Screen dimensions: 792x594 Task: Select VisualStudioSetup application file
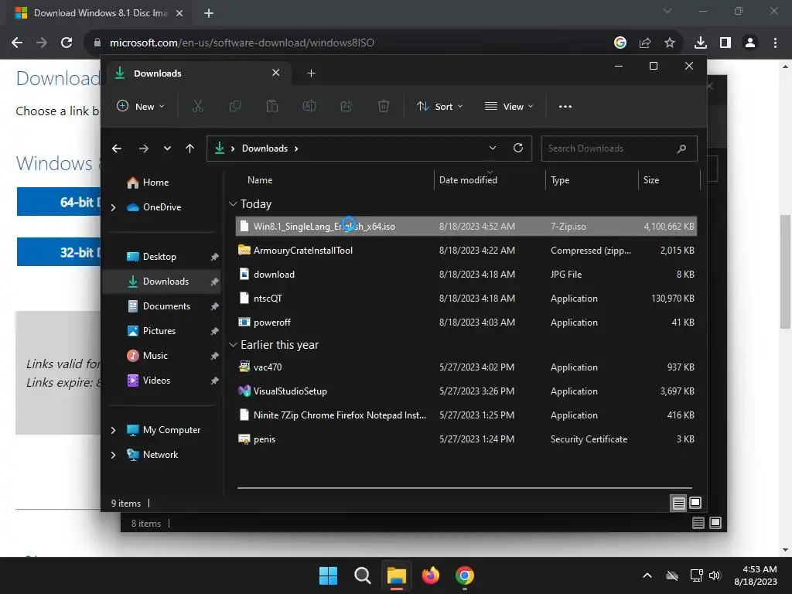pyautogui.click(x=466, y=391)
